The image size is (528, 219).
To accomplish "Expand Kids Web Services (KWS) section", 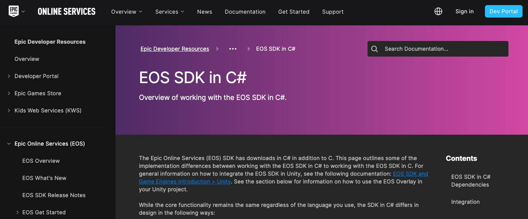I will [x=9, y=110].
